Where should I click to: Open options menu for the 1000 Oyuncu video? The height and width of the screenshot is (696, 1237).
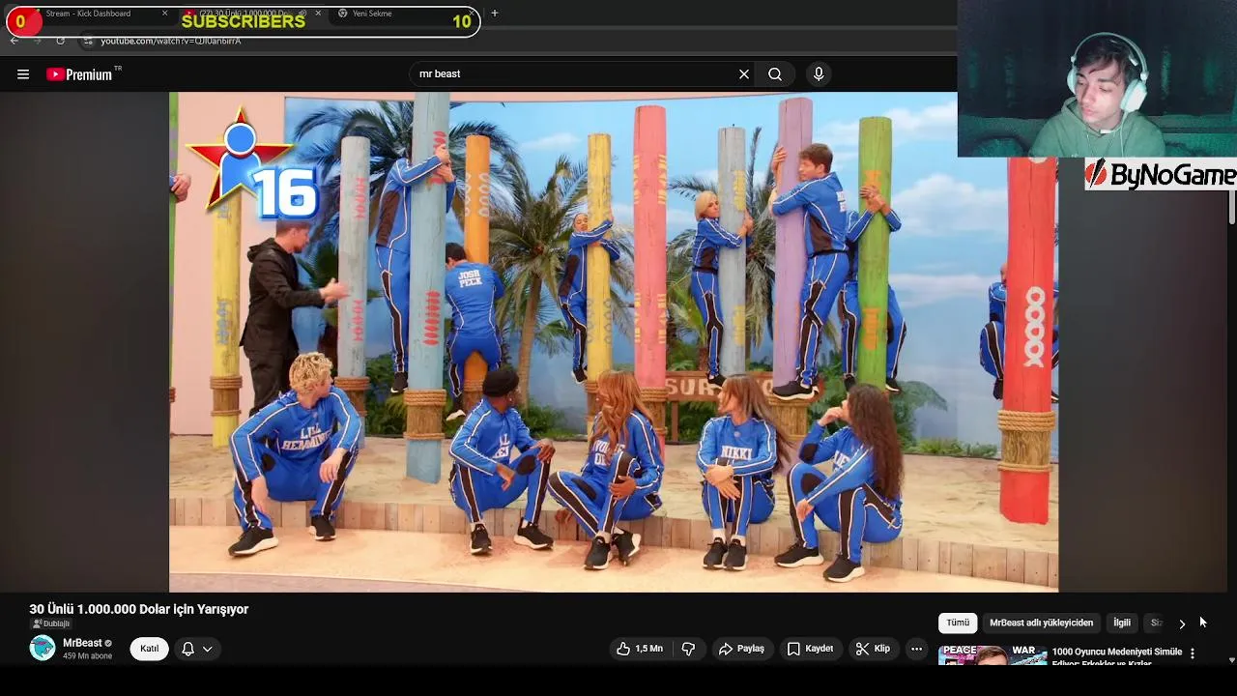[1193, 653]
